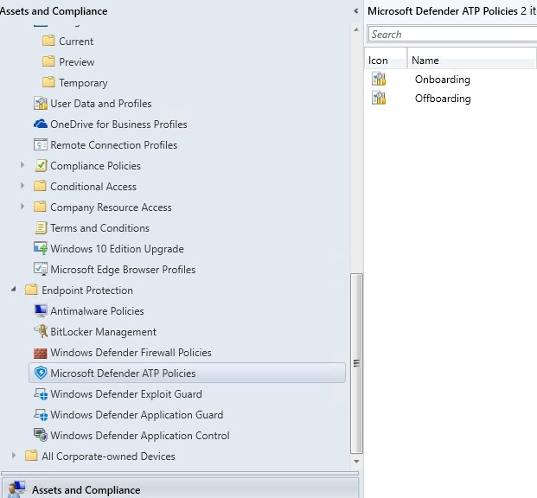Collapse the navigation pane with the arrow
Image resolution: width=537 pixels, height=498 pixels.
(356, 11)
